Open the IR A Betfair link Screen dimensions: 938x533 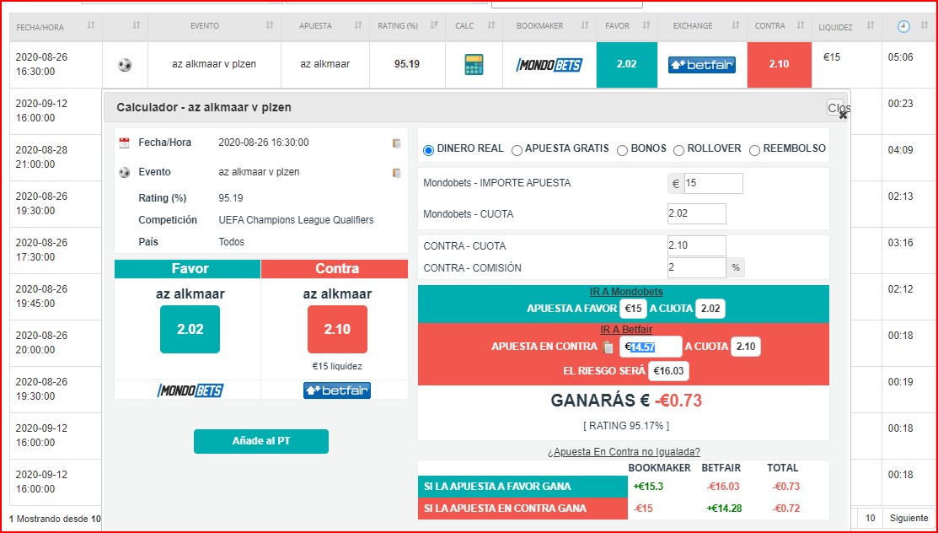click(x=625, y=330)
